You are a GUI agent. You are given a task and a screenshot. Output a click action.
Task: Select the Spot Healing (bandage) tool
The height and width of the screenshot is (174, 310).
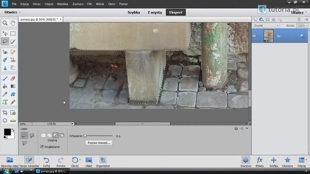13,52
